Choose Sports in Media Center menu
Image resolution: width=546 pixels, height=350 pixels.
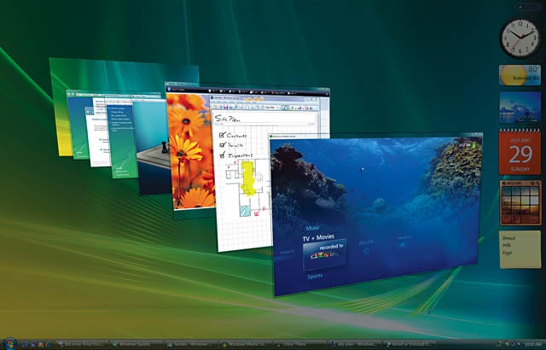point(315,277)
